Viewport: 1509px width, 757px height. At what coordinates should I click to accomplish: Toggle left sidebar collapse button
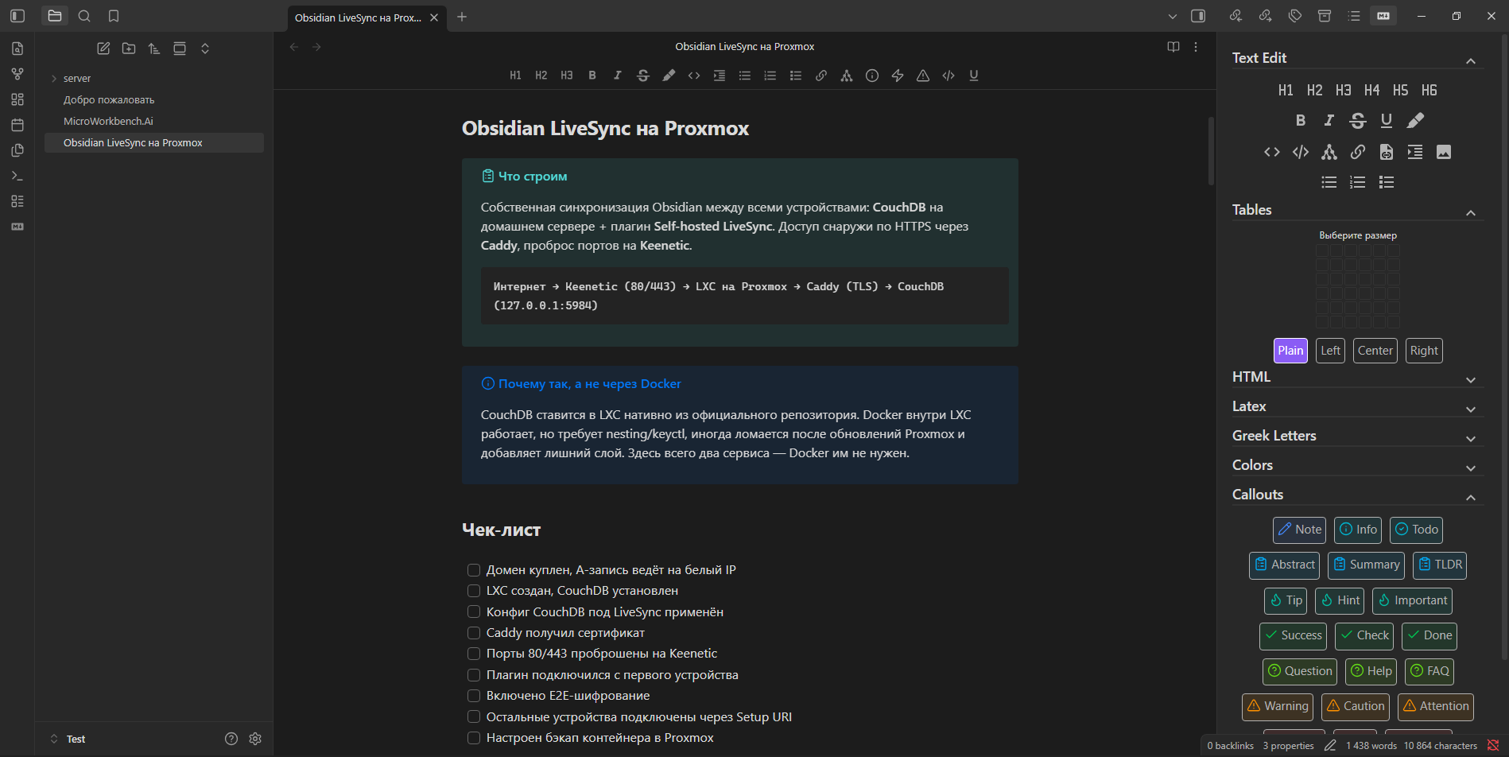[x=17, y=16]
